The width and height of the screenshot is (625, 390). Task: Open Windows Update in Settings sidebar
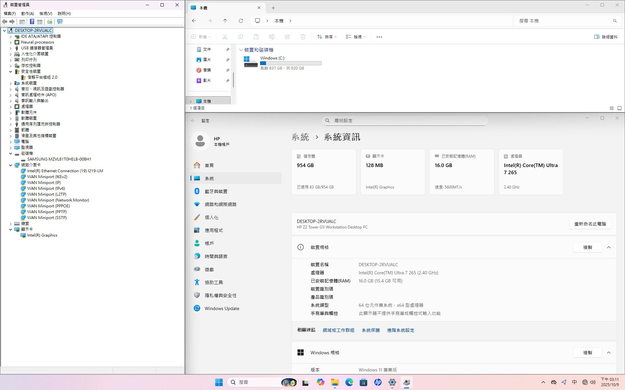pyautogui.click(x=222, y=308)
